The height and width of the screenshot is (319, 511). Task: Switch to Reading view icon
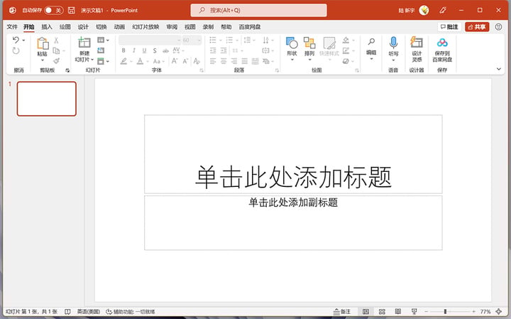point(398,311)
